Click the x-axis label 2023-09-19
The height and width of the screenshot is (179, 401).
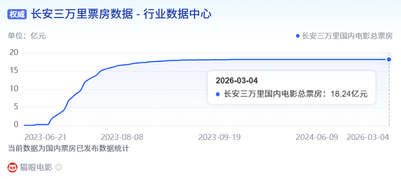pos(219,137)
